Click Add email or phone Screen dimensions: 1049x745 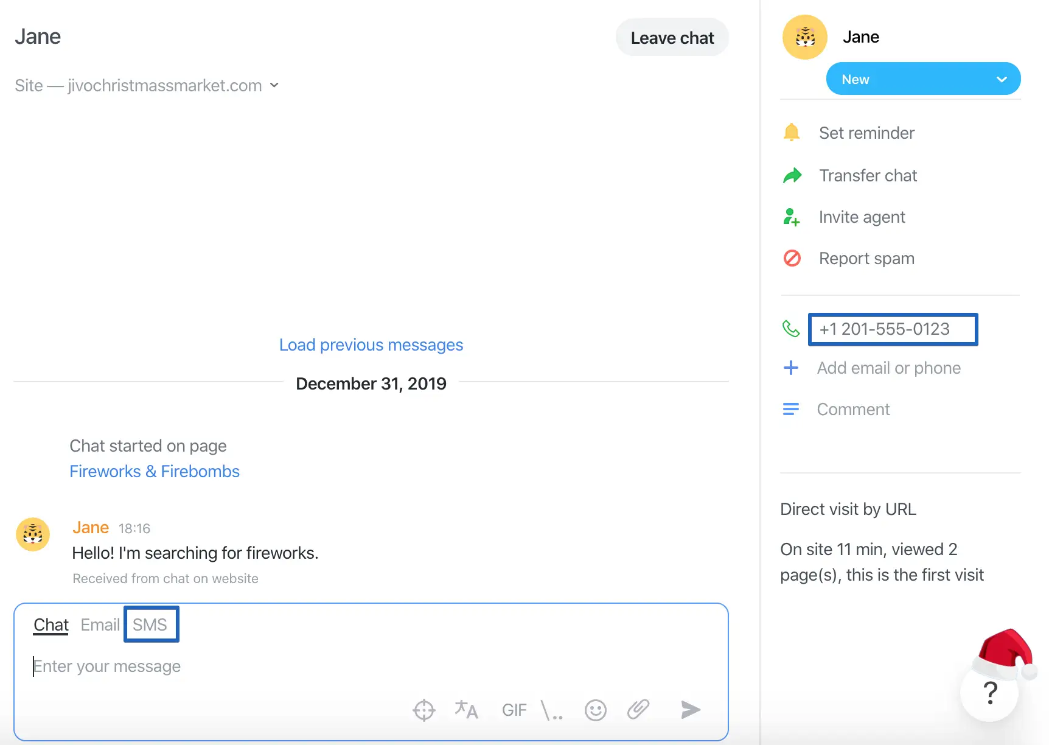point(888,368)
